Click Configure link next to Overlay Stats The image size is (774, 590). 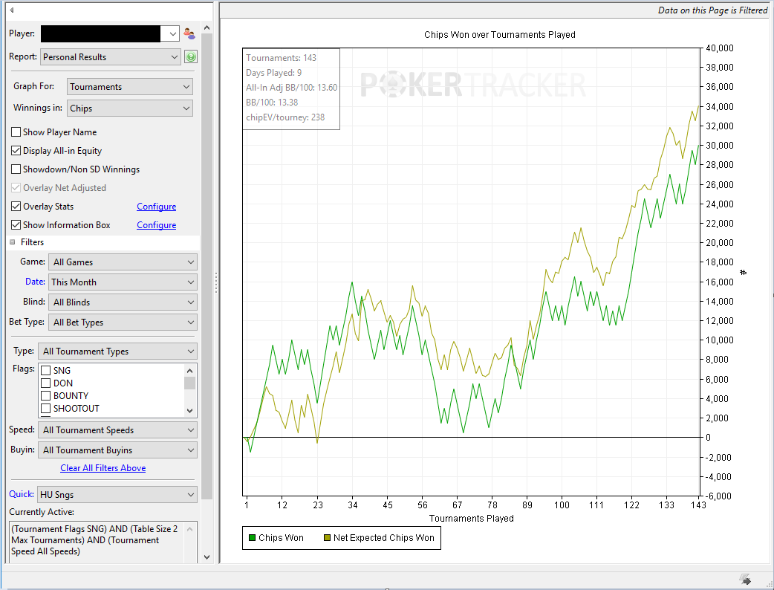157,207
